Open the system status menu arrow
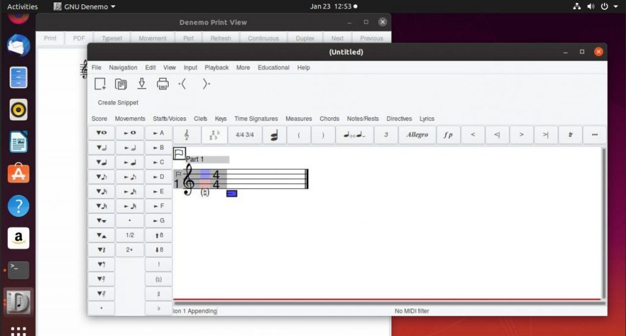The width and height of the screenshot is (626, 336). [x=616, y=7]
